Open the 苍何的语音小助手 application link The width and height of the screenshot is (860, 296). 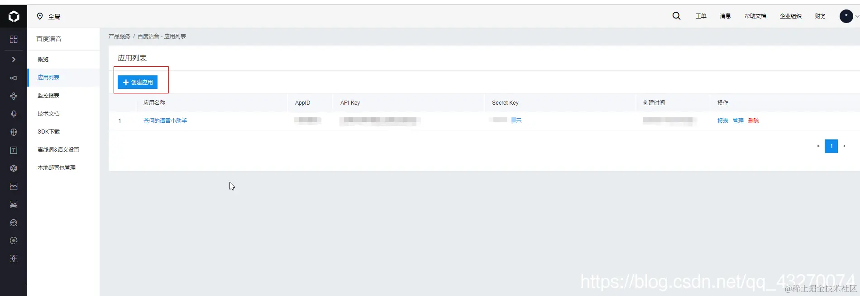(x=165, y=120)
